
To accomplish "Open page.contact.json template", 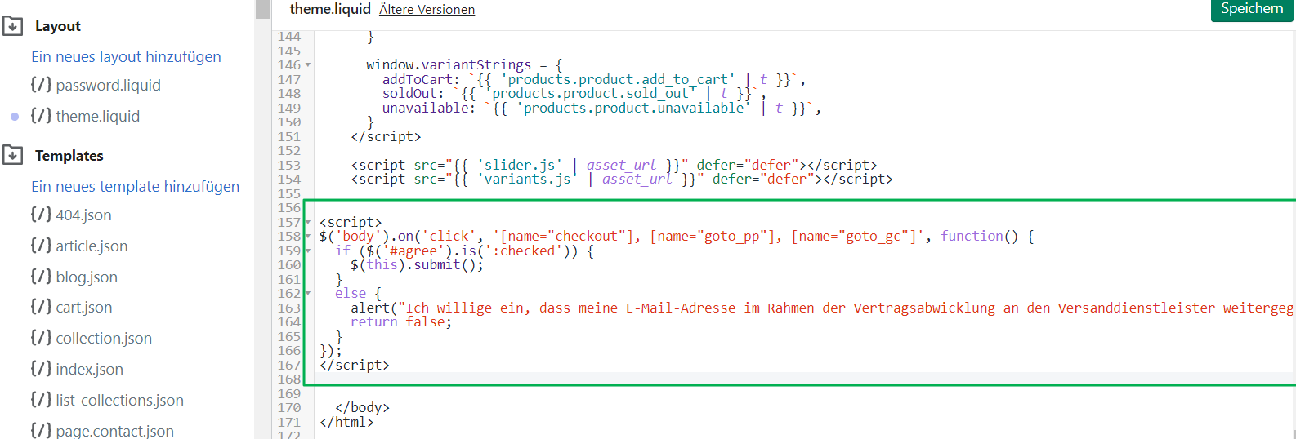I will (114, 431).
